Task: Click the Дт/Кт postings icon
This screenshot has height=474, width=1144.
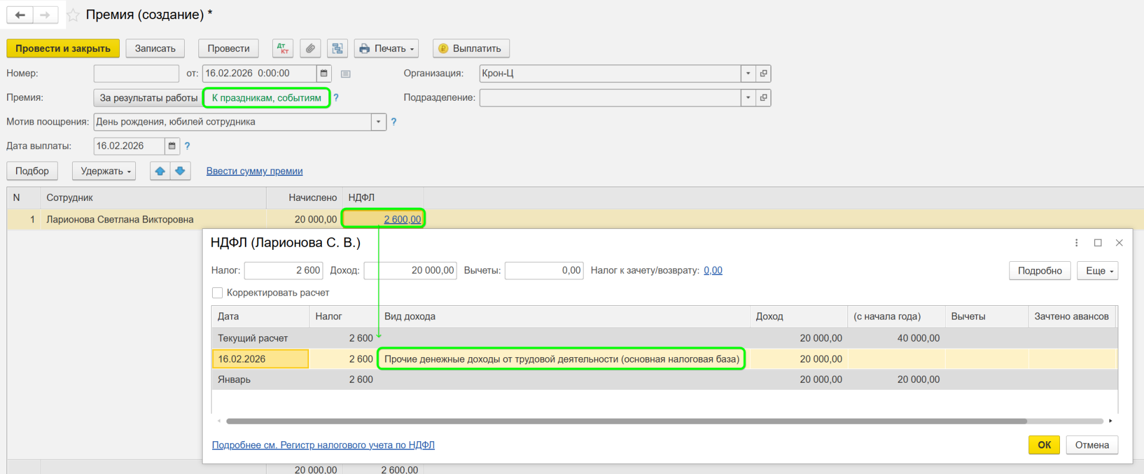Action: (x=282, y=48)
